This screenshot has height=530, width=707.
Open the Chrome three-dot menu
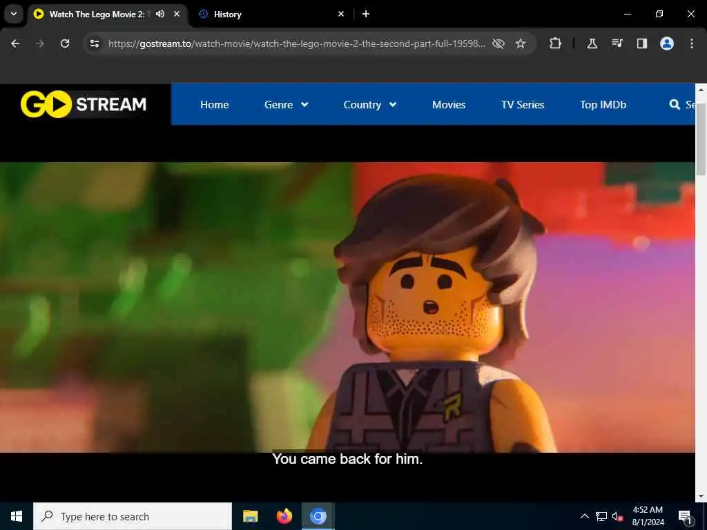pos(692,43)
